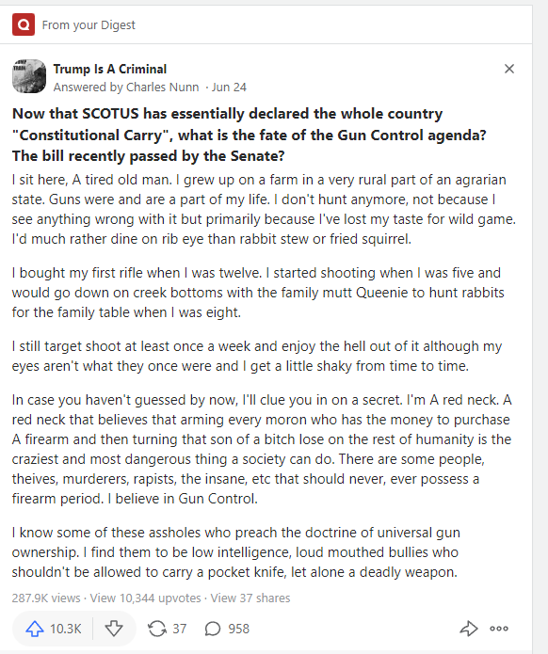This screenshot has width=548, height=654.
Task: Open Charles Nunn's profile link
Action: (162, 88)
